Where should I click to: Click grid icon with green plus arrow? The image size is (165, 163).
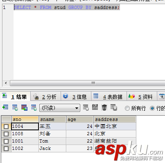pyautogui.click(x=15, y=107)
